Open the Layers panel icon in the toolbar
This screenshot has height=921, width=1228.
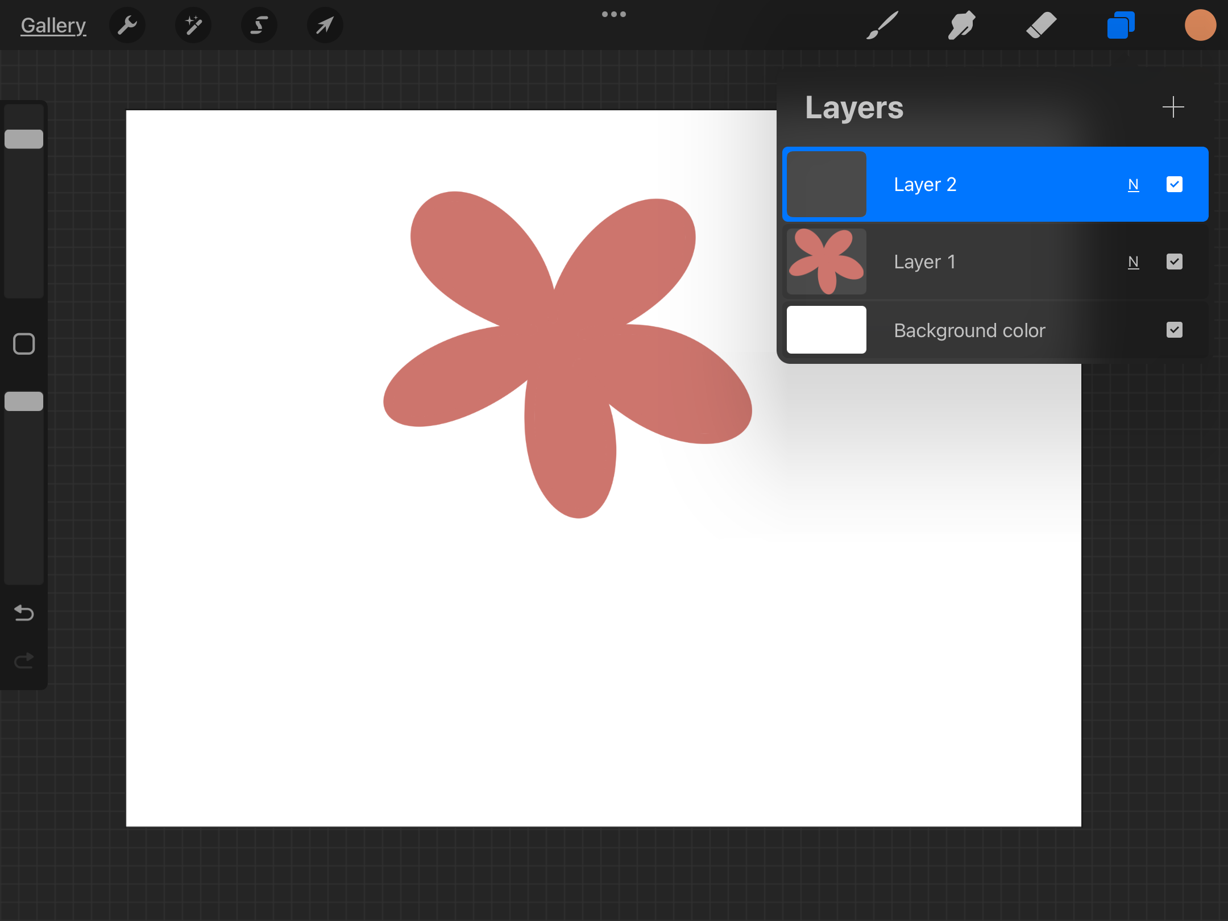pyautogui.click(x=1120, y=25)
